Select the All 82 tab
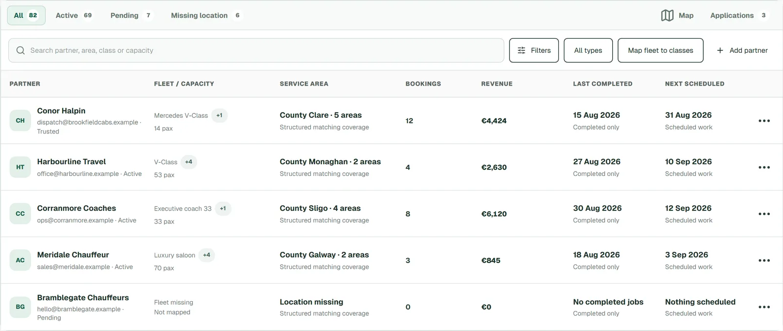The height and width of the screenshot is (331, 783). click(x=26, y=16)
